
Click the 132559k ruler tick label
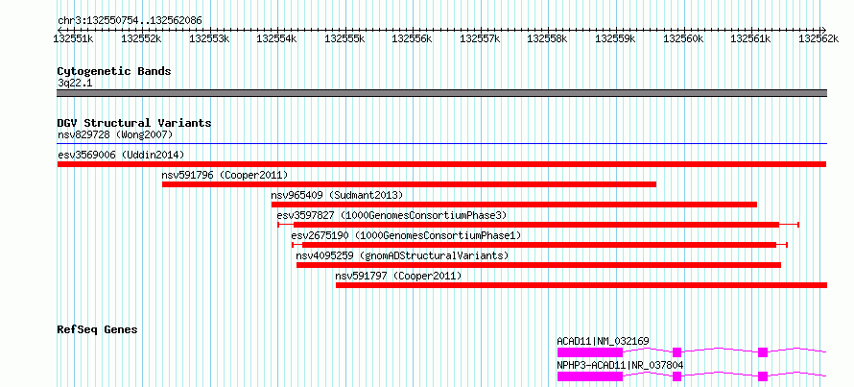pos(615,38)
